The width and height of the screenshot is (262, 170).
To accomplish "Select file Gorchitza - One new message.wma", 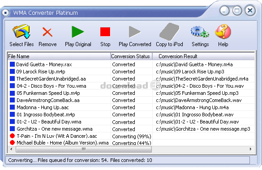I will [55, 129].
